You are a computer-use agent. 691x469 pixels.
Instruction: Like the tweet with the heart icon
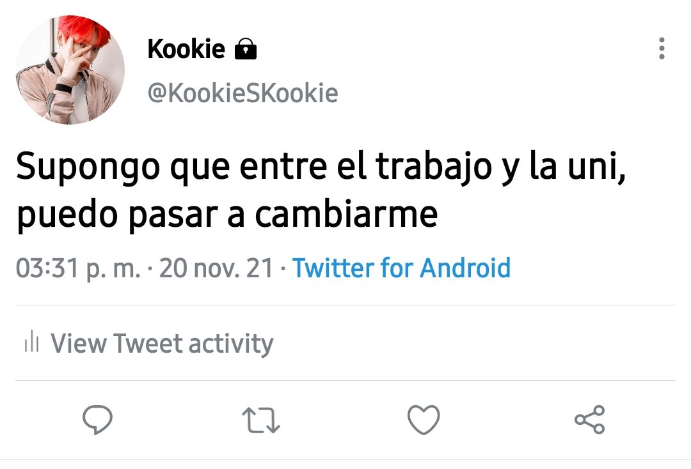[424, 420]
